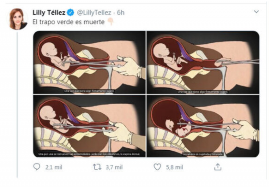Open the top-left tweet image
Image resolution: width=269 pixels, height=187 pixels.
click(89, 62)
